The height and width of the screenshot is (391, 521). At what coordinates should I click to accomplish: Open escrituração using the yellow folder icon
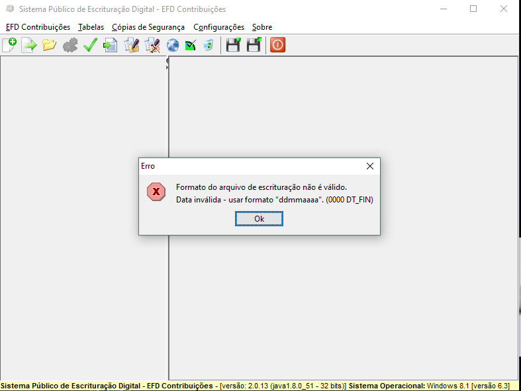(x=49, y=45)
